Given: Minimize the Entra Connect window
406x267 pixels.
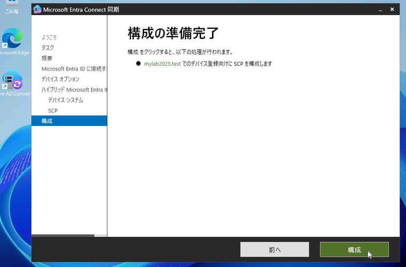Looking at the screenshot, I should 380,10.
